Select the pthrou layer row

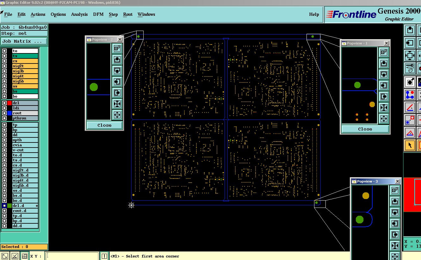[25, 118]
